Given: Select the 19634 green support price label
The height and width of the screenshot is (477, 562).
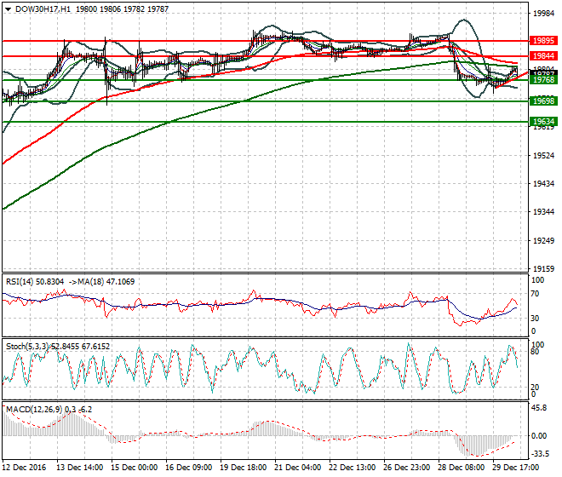Looking at the screenshot, I should pyautogui.click(x=543, y=121).
